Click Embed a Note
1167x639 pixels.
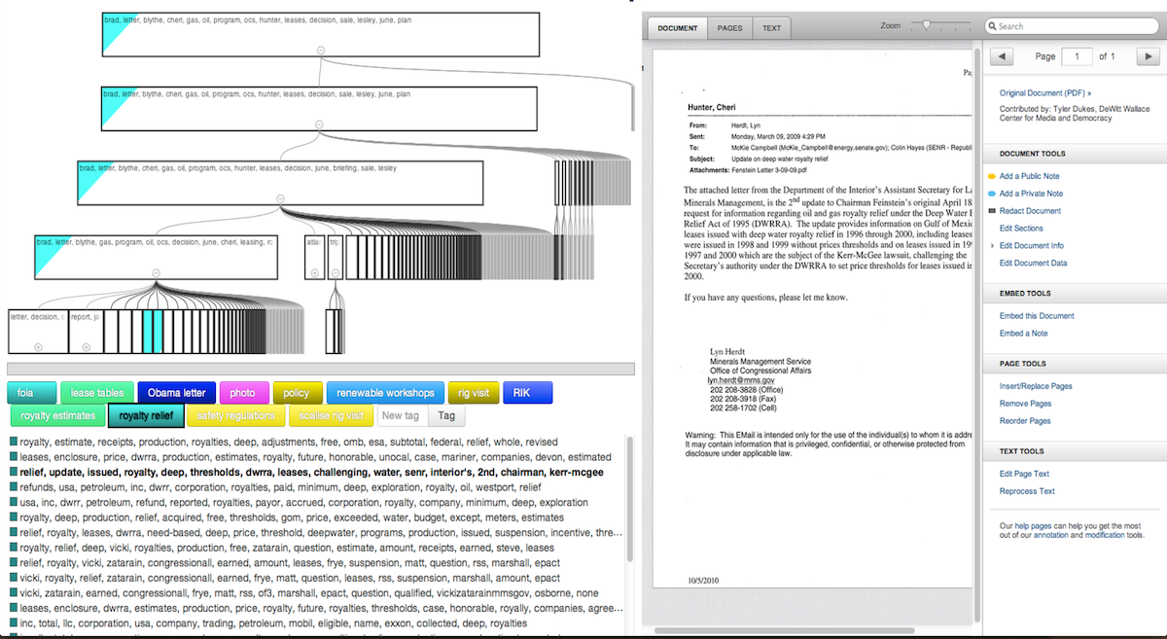tap(1024, 334)
